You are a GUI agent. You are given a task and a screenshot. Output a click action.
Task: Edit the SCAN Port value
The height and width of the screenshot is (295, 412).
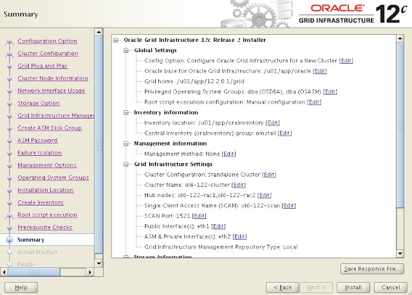[x=199, y=216]
